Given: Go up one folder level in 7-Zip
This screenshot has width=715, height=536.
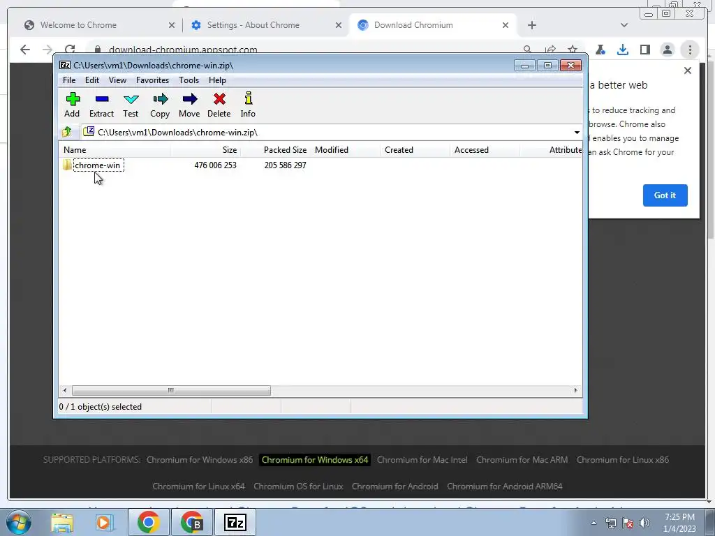Looking at the screenshot, I should [x=67, y=132].
